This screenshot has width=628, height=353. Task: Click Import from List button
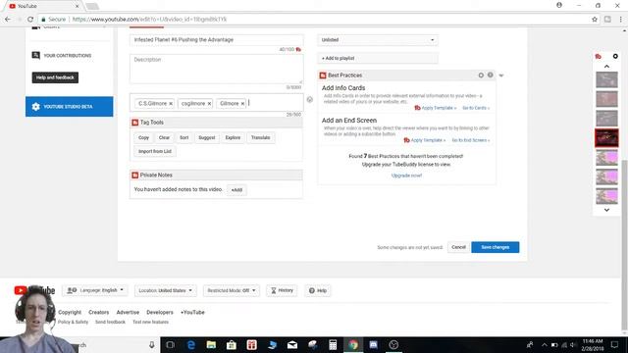click(x=155, y=151)
